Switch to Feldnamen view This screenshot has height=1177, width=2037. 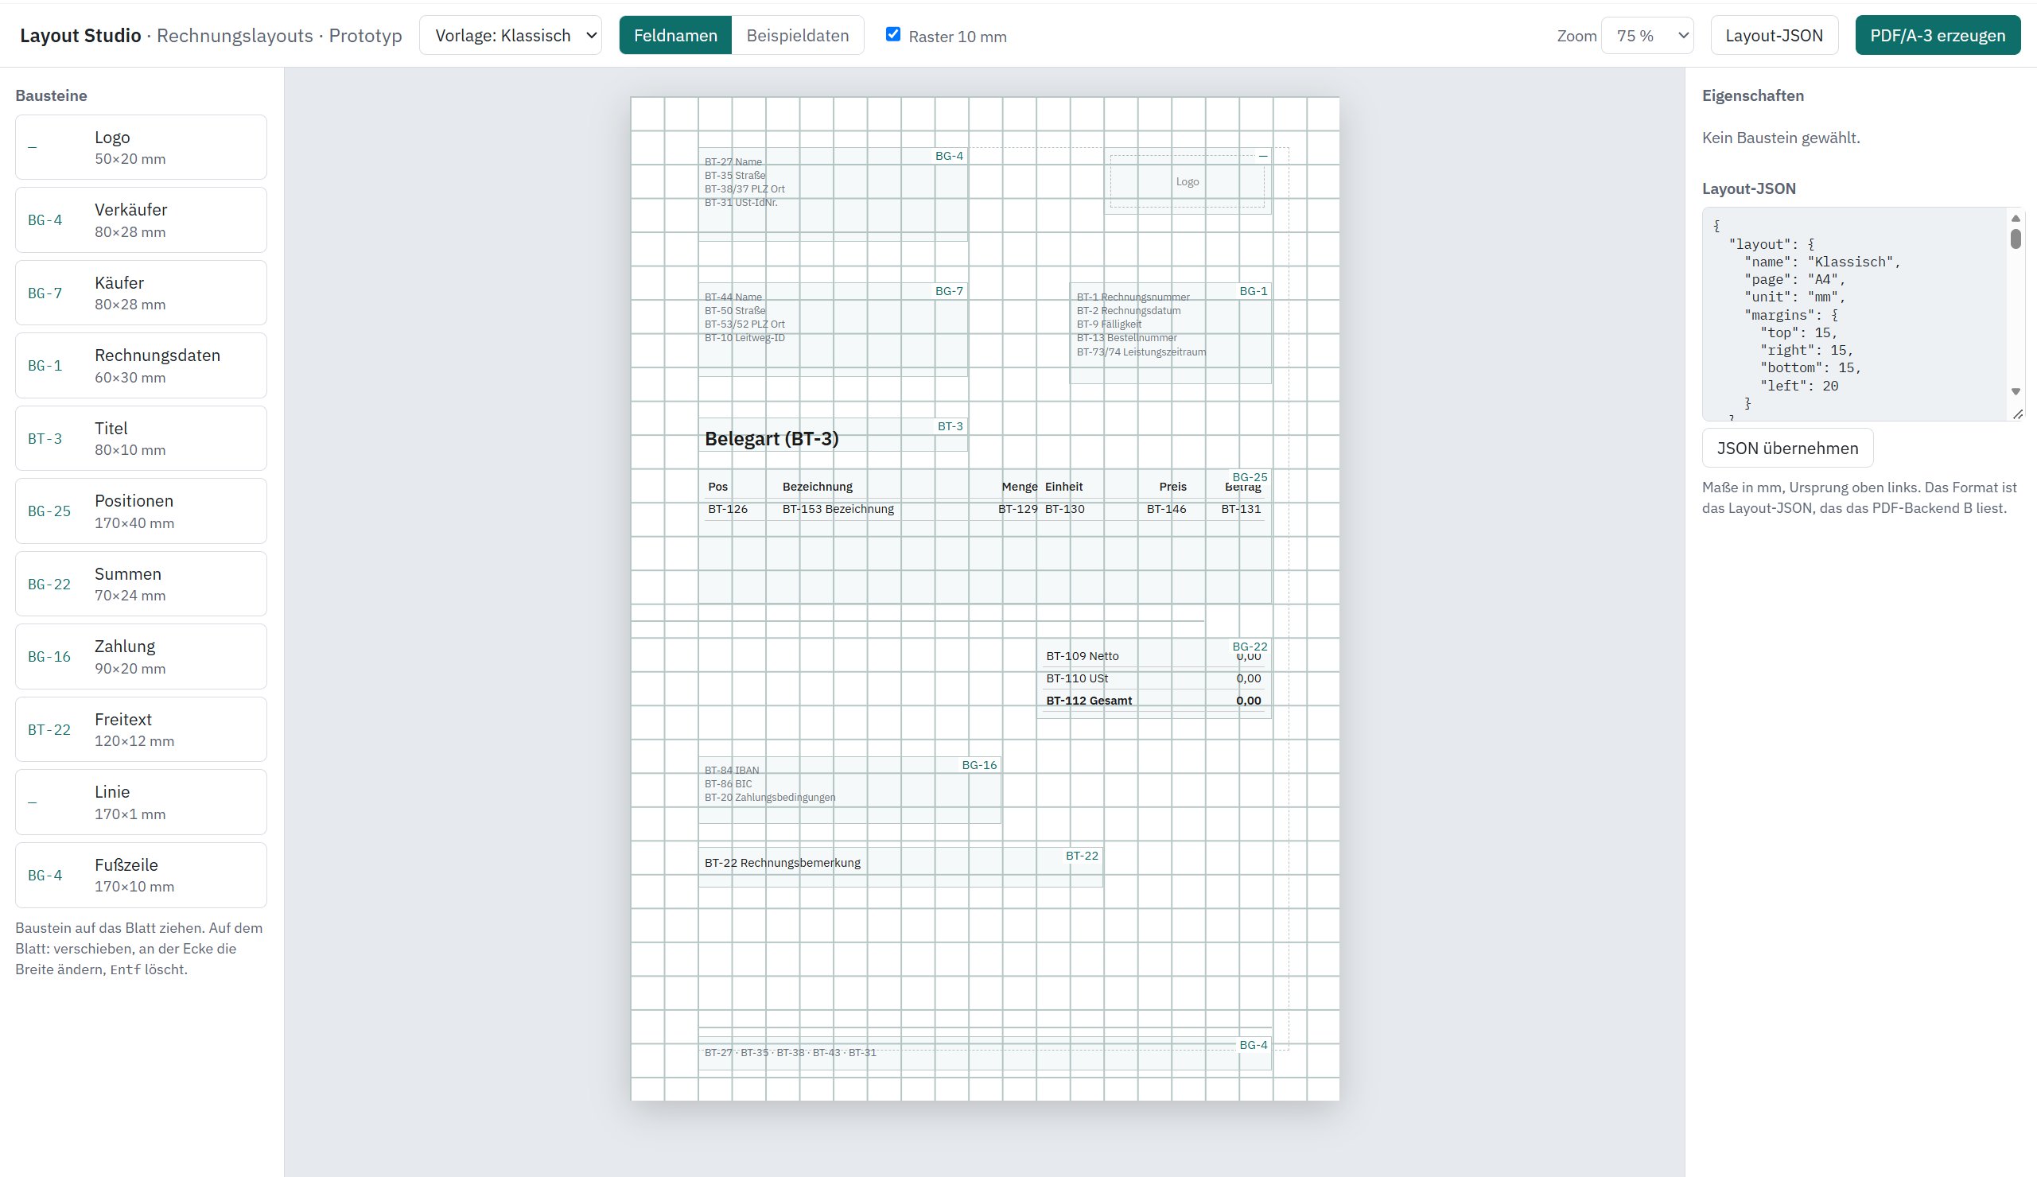[x=675, y=36]
